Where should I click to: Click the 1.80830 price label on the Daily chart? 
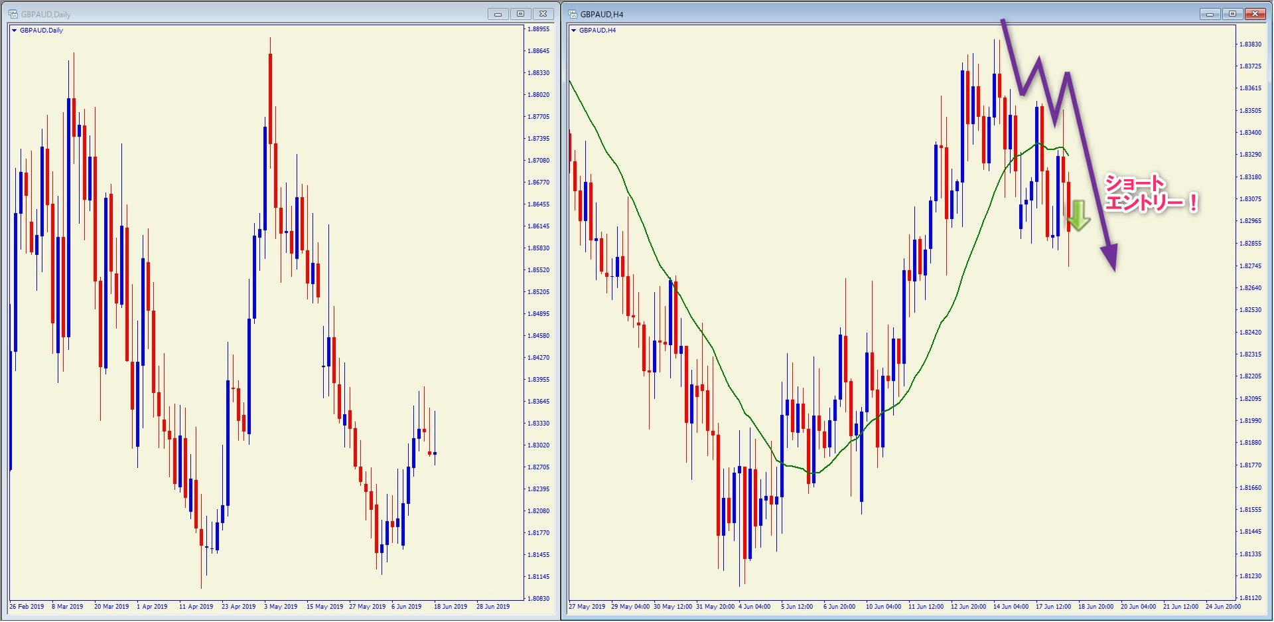(539, 599)
